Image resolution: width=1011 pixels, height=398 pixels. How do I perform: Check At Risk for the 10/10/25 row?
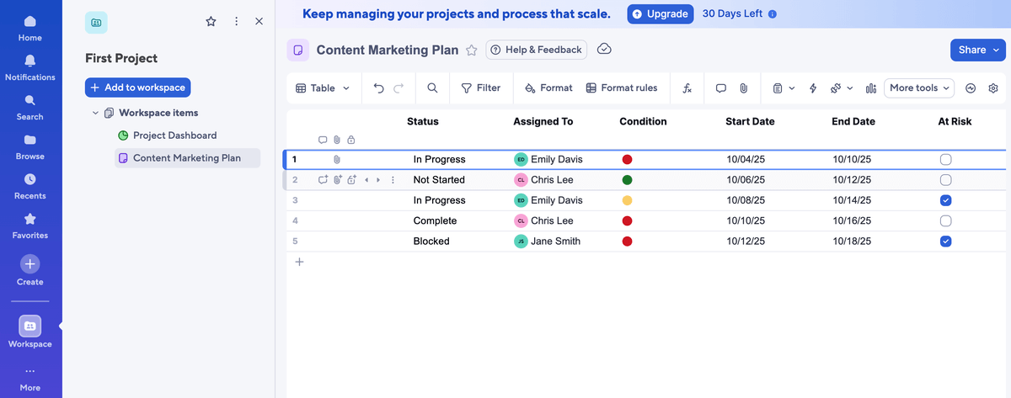pos(945,220)
